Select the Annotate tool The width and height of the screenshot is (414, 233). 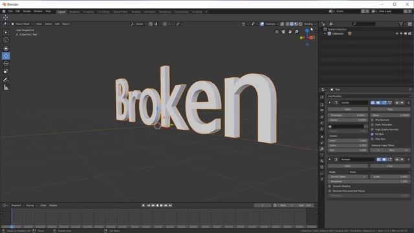(6, 80)
